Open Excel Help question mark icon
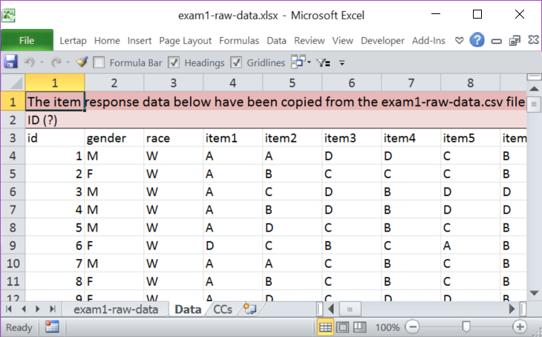The width and height of the screenshot is (542, 337). (x=477, y=41)
